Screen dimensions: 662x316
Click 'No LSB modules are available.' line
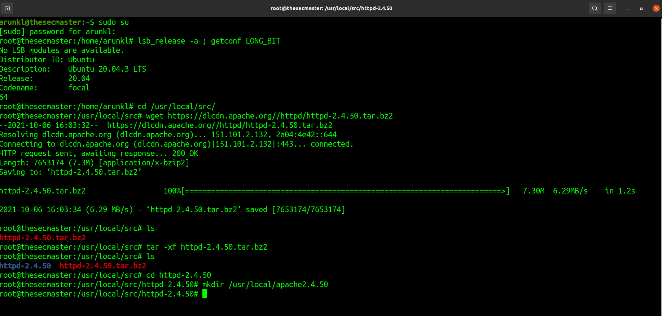pos(62,50)
